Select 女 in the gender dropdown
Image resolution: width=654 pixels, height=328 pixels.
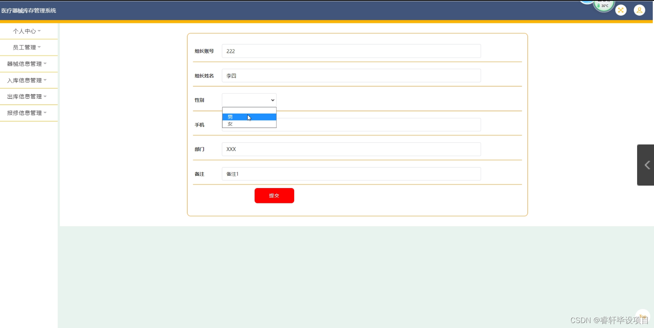[x=249, y=124]
